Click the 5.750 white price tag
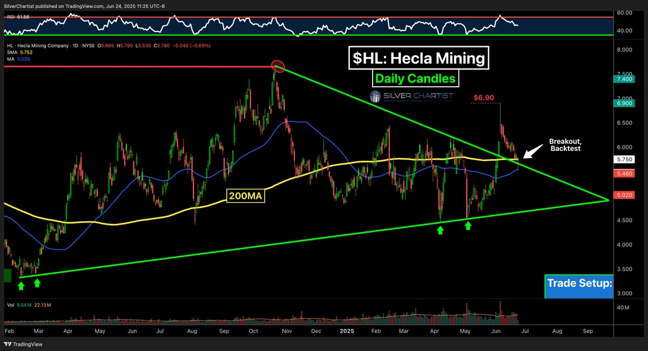Image resolution: width=648 pixels, height=351 pixels. point(624,160)
